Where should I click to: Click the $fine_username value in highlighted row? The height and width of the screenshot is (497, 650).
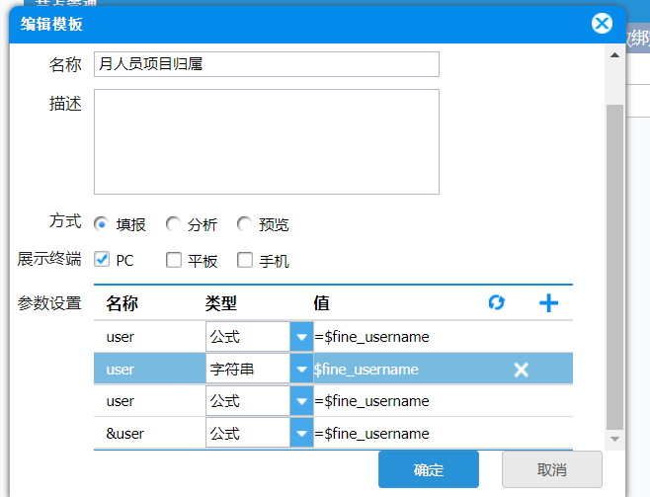click(x=366, y=370)
